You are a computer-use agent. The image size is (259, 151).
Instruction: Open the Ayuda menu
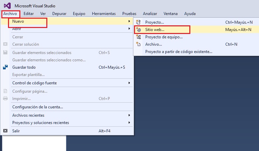click(190, 14)
